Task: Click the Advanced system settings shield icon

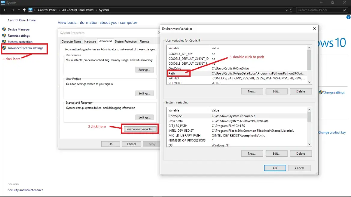Action: click(4, 48)
